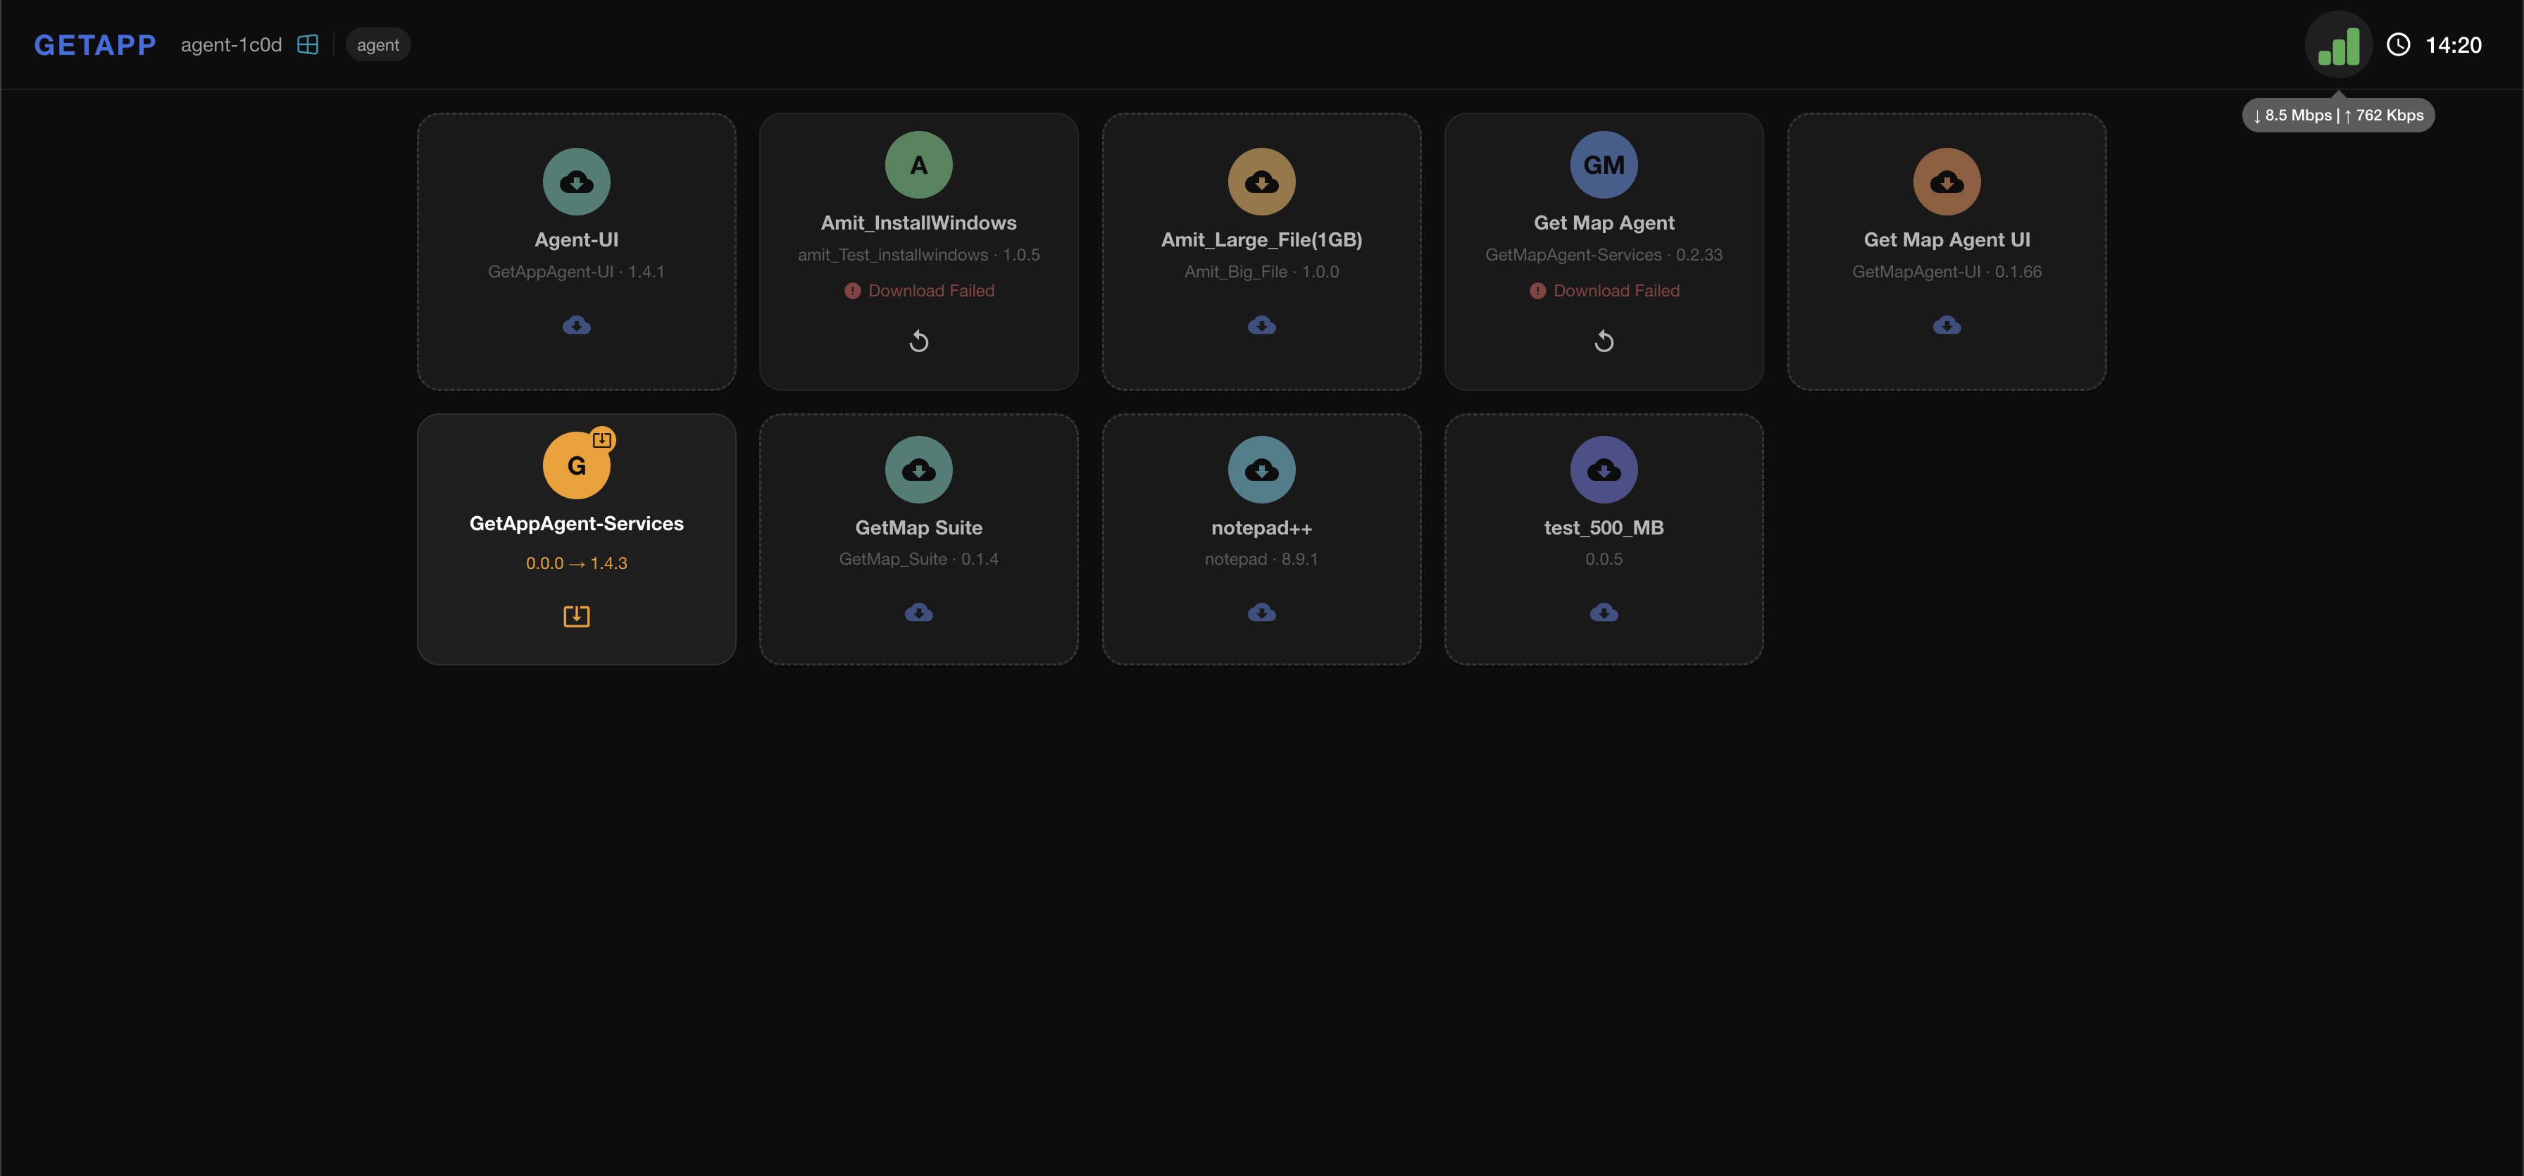Click the notepad++ title
2524x1176 pixels.
(1261, 528)
